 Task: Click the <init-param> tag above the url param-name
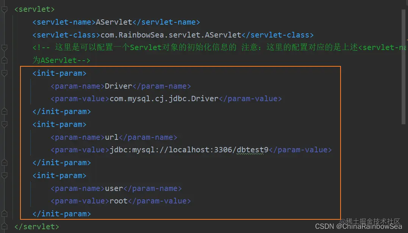coord(59,124)
